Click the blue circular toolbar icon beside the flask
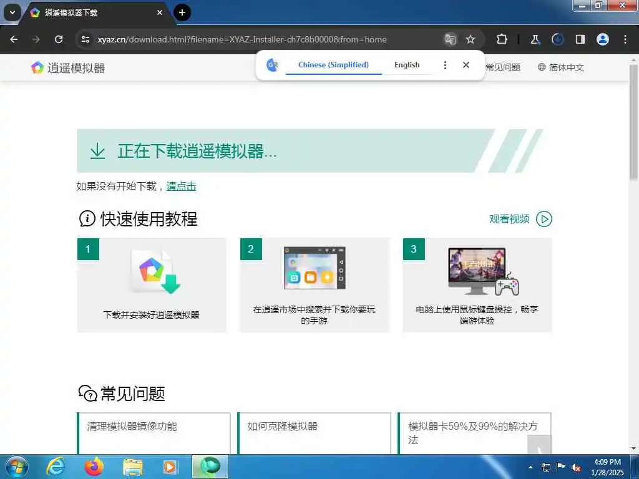This screenshot has height=479, width=639. (557, 39)
